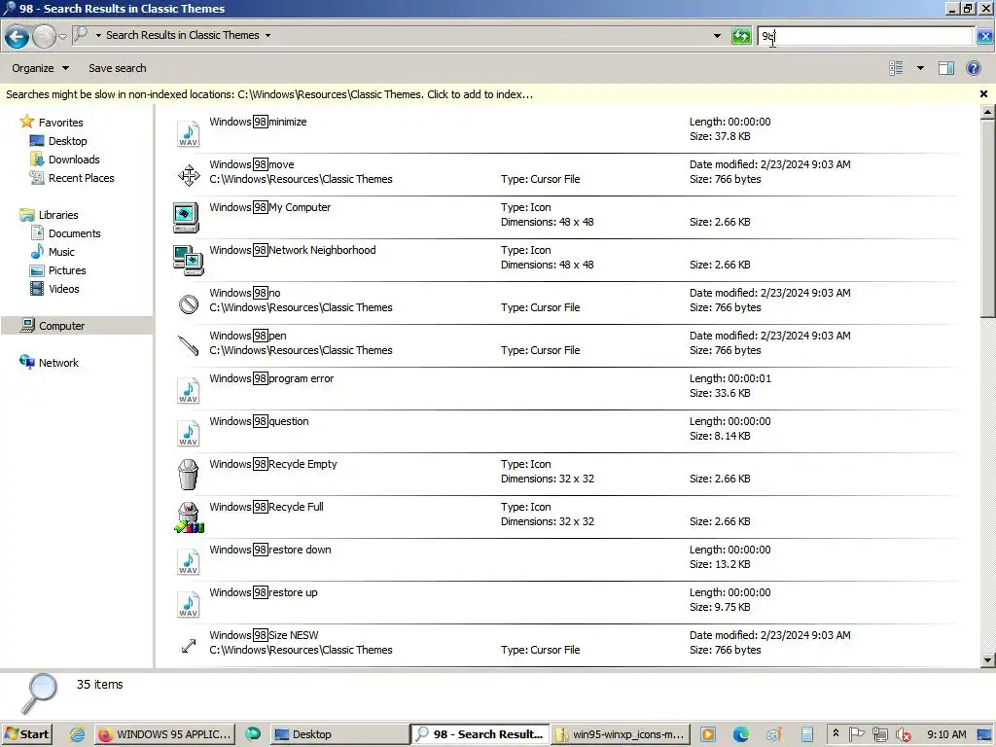Click the vertical scrollbar up arrow

coord(988,113)
